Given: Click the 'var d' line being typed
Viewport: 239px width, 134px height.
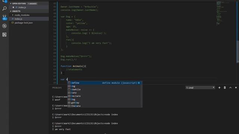Looking at the screenshot, I should 64,79.
